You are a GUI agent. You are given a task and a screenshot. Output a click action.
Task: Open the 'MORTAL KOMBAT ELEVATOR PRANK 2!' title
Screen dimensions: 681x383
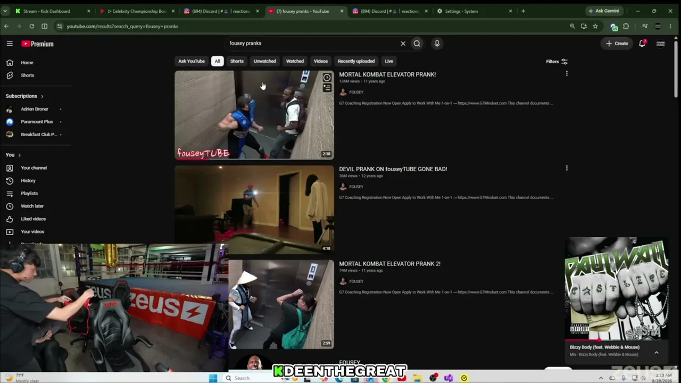390,264
